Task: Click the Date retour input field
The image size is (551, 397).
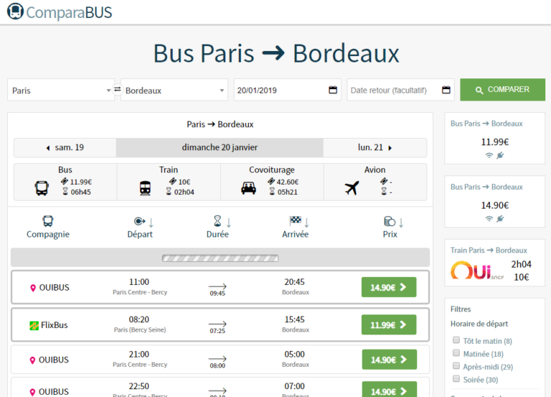Action: tap(392, 90)
